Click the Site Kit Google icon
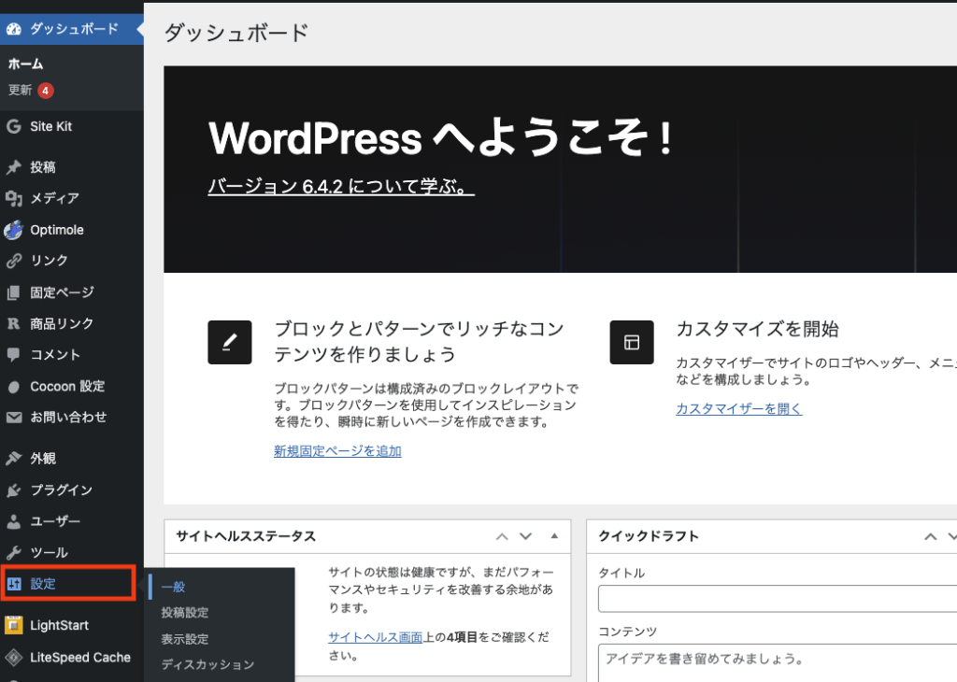The width and height of the screenshot is (957, 682). pos(13,127)
